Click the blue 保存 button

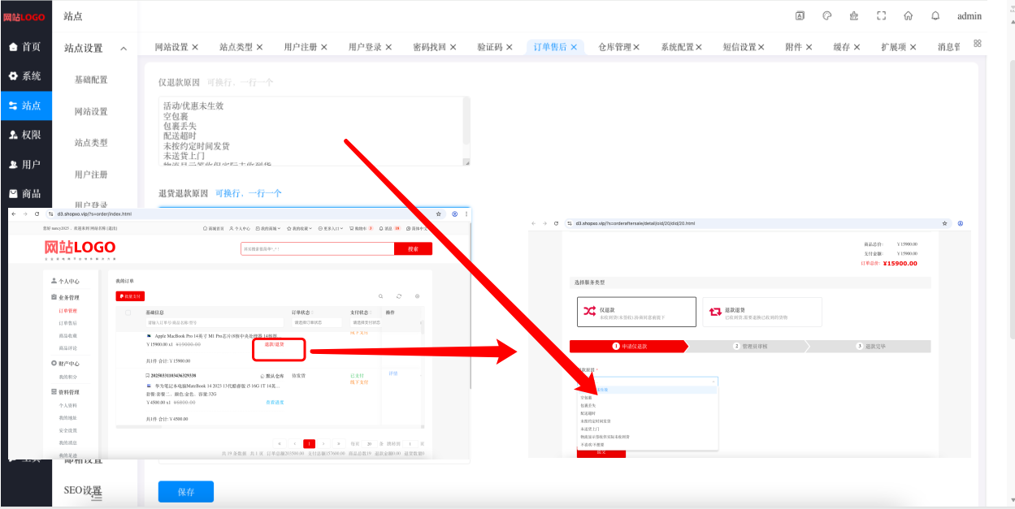click(186, 492)
